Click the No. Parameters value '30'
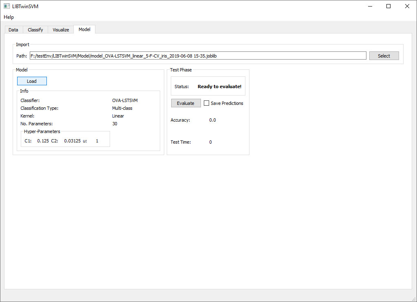 115,124
